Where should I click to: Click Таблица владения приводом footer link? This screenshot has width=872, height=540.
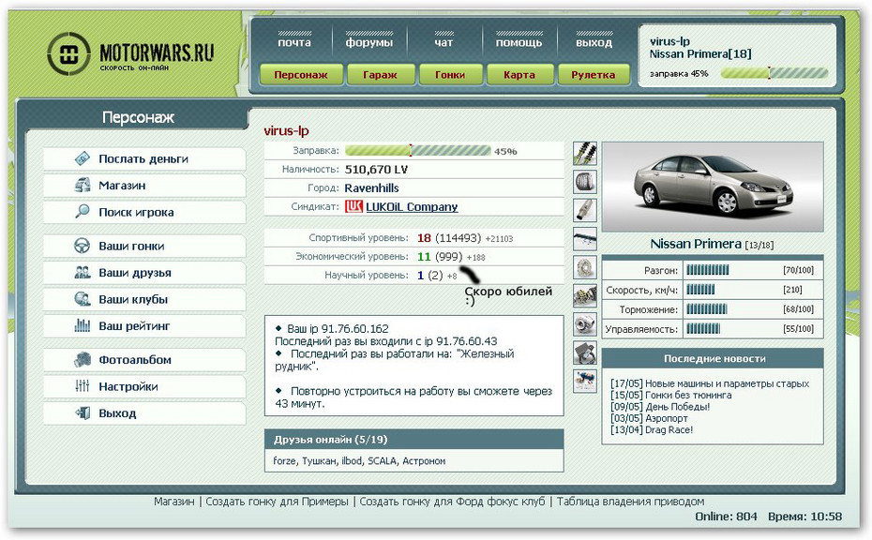(x=630, y=502)
